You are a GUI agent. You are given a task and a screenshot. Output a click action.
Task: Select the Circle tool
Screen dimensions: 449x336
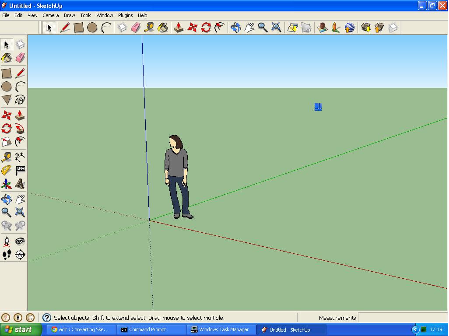coord(93,27)
